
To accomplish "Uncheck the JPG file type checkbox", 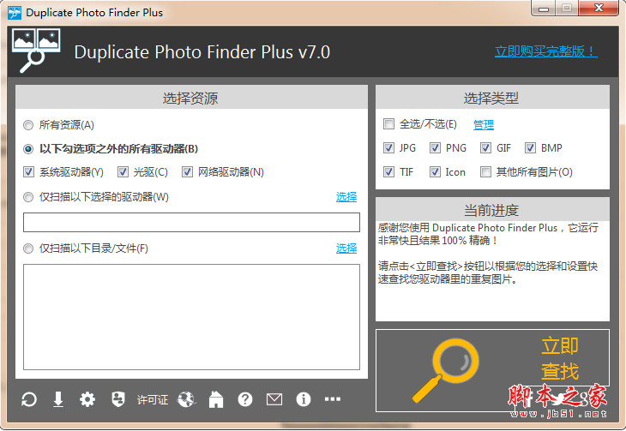I will (388, 148).
